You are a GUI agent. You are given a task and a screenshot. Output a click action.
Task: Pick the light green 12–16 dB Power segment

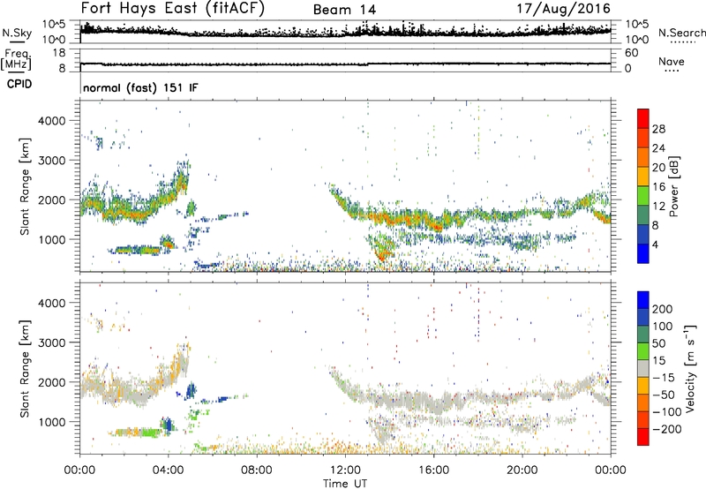643,195
